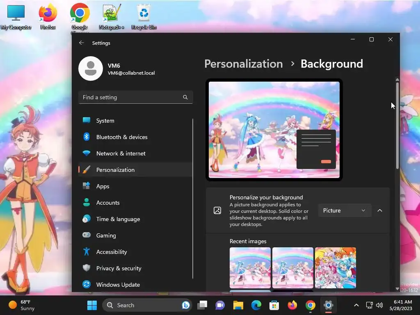
Task: Click the scrollbar up arrow
Action: (397, 80)
